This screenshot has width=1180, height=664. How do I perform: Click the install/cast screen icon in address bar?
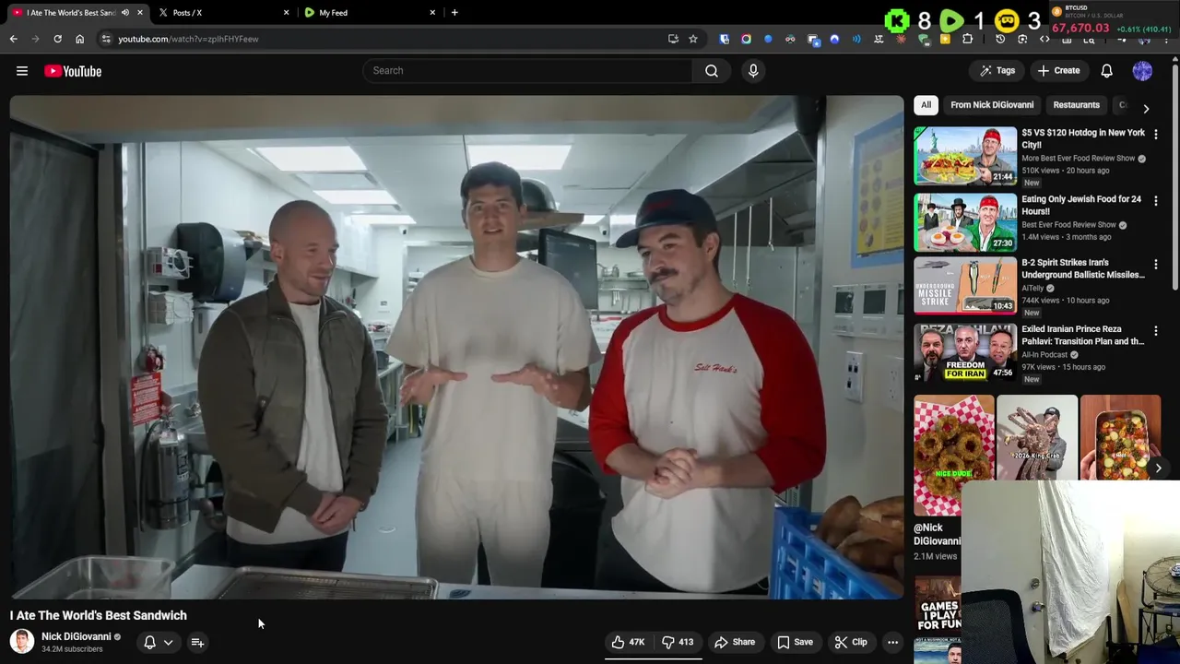[673, 39]
